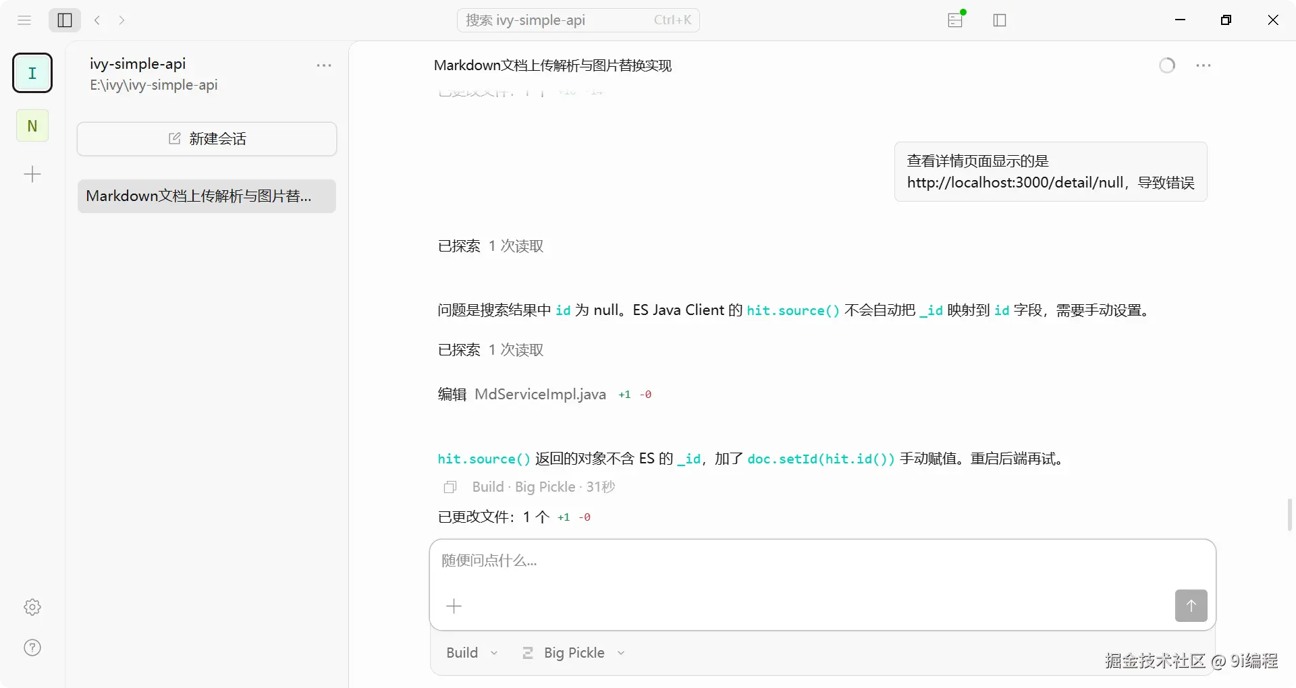Open the Build mode dropdown
This screenshot has width=1296, height=688.
[x=472, y=653]
